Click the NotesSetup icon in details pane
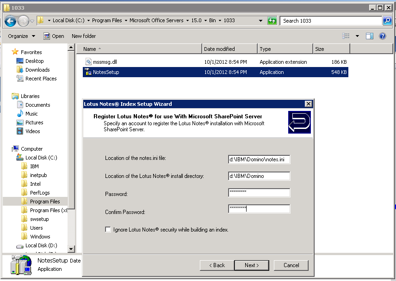 coord(21,265)
